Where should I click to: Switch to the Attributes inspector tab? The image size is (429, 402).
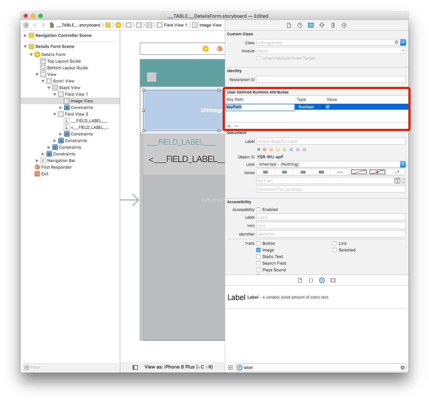coord(322,25)
